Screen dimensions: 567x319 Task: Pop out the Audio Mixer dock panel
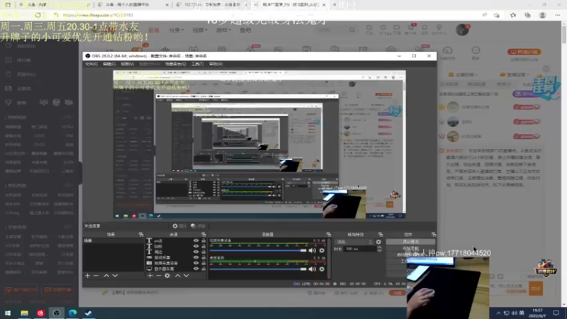tap(329, 235)
